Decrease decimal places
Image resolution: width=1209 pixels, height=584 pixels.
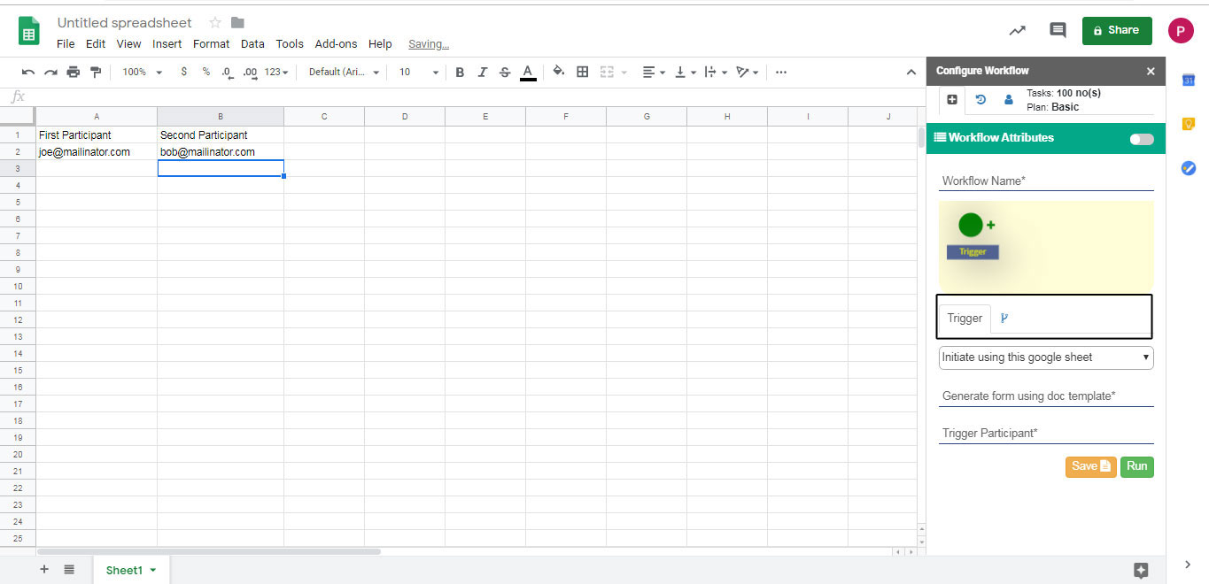[228, 73]
